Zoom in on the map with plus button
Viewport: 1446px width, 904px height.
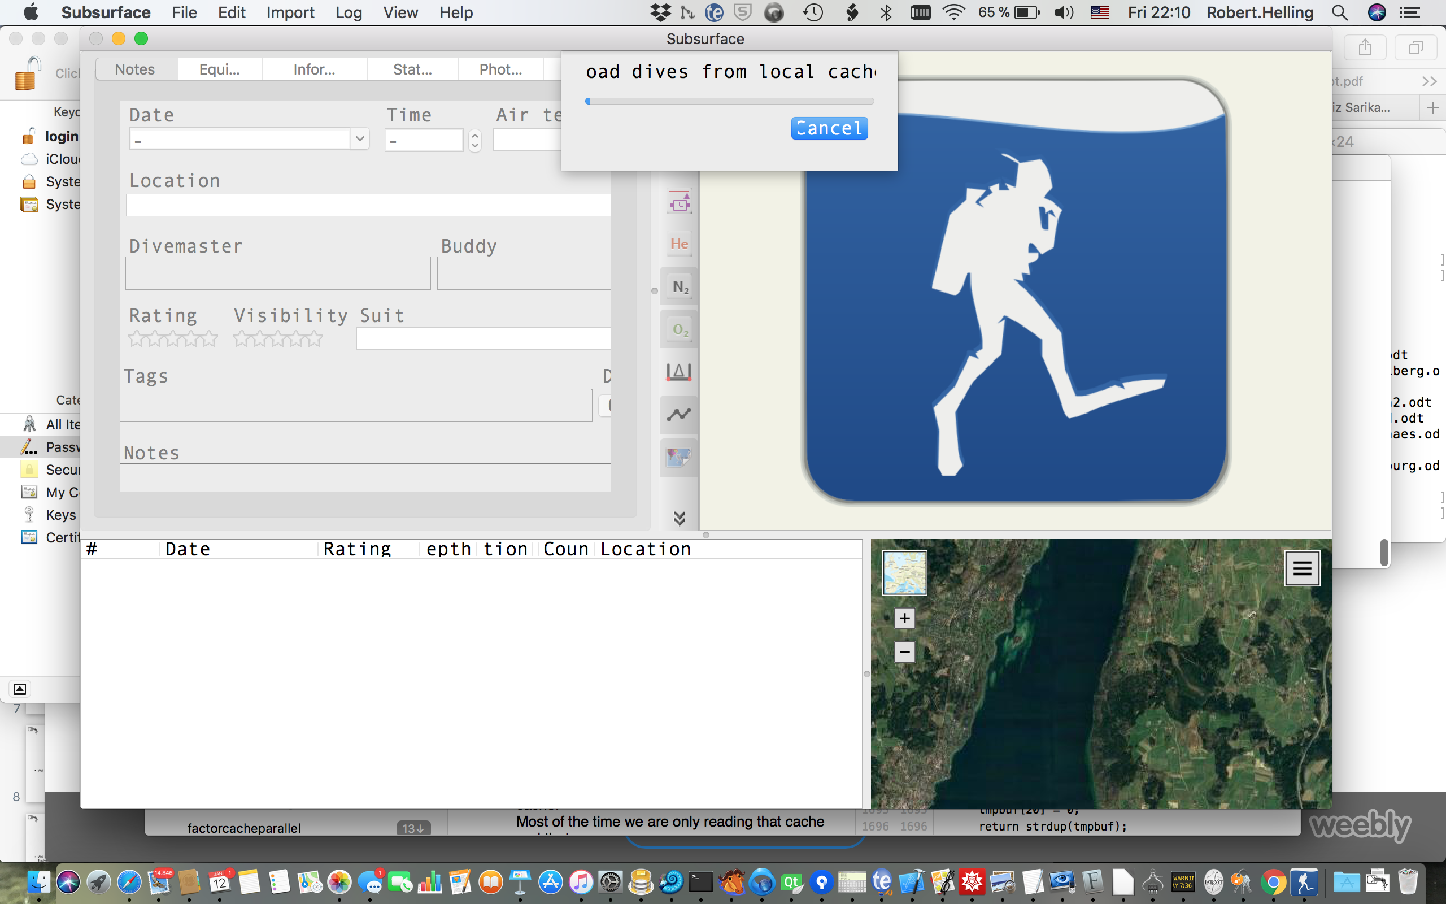point(905,618)
